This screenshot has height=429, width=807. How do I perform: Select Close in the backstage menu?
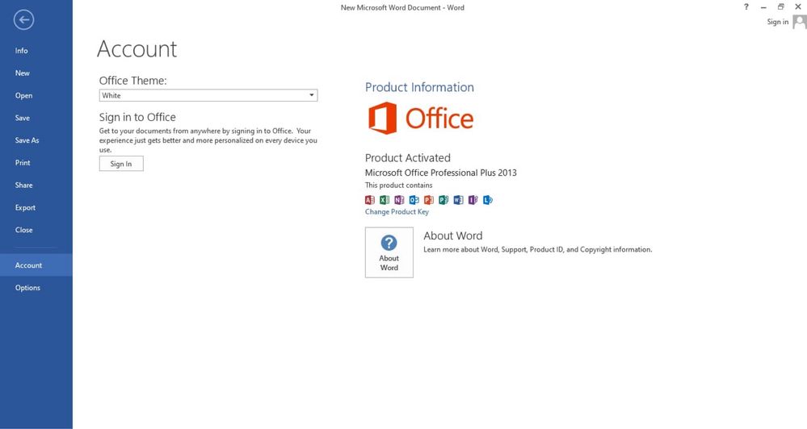pos(36,230)
